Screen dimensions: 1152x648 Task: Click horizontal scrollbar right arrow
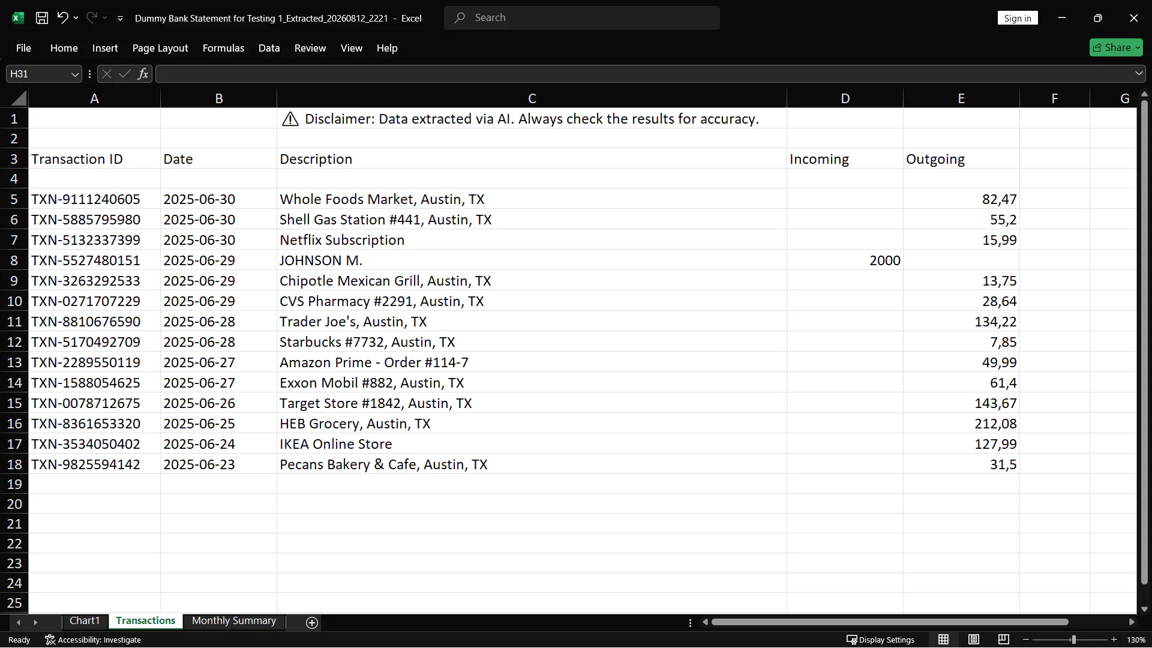click(1132, 622)
